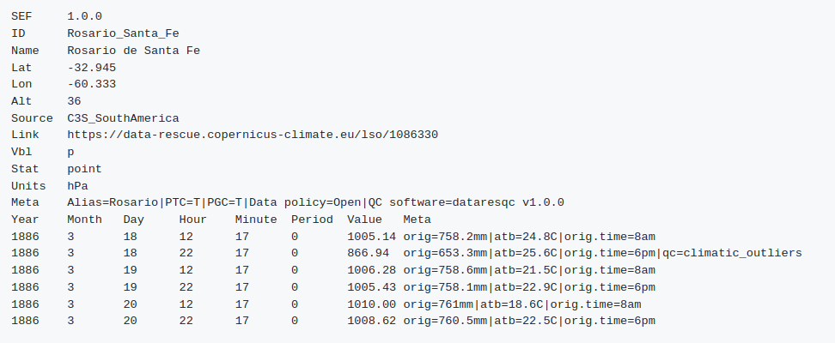The height and width of the screenshot is (343, 835).
Task: Click the SEF version 1.0.0
Action: 84,16
